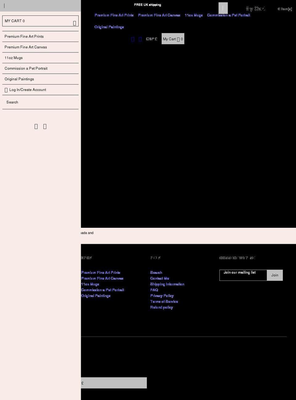Click the search icon in the top header
Image resolution: width=296 pixels, height=400 pixels.
pos(133,39)
